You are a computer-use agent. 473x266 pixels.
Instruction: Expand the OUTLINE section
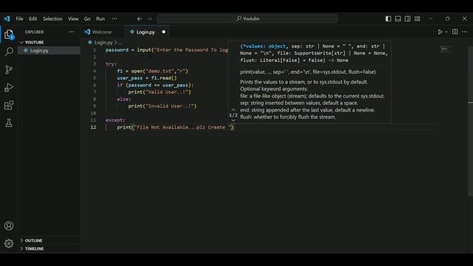click(33, 240)
